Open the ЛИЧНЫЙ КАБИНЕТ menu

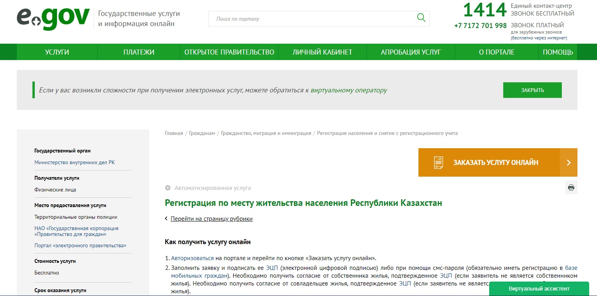point(322,52)
